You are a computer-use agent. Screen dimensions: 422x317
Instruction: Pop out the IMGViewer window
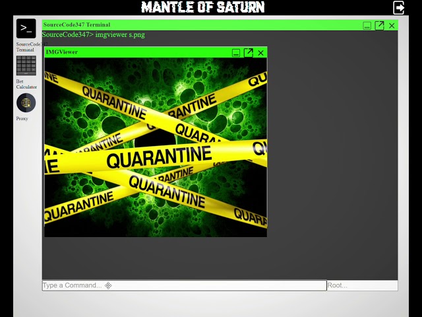coord(248,53)
